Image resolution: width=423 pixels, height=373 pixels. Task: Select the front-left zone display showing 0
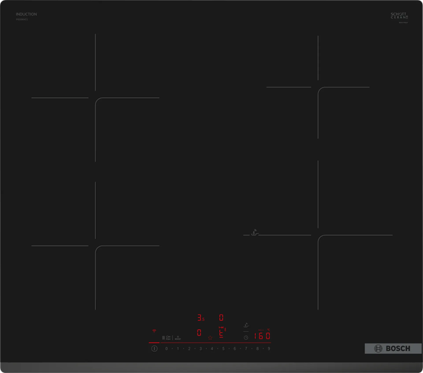[x=199, y=333]
